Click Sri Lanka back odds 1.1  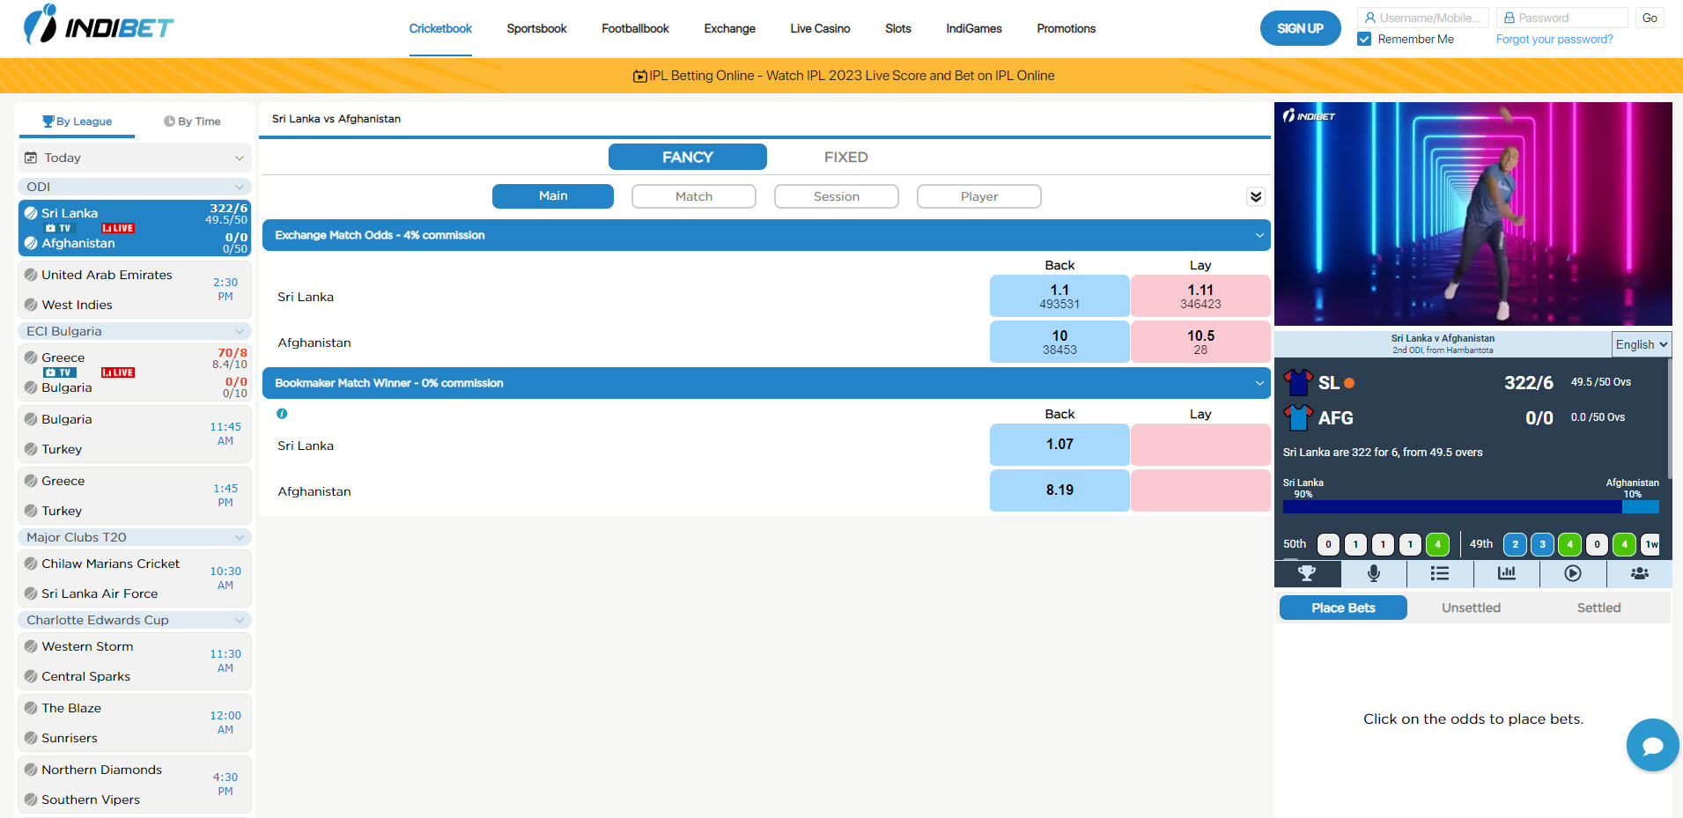click(x=1059, y=296)
